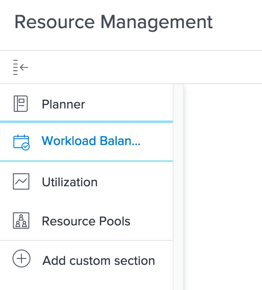
Task: Click the Resource Pools people icon
Action: coord(21,221)
